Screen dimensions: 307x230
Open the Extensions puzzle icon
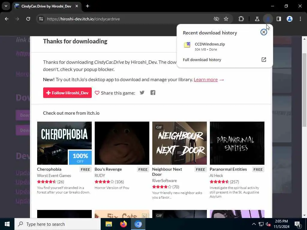pos(241,19)
